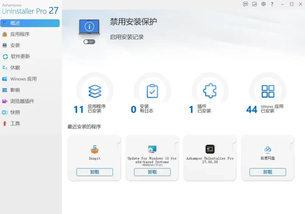Click the 百度网盘 name label

coord(268,158)
